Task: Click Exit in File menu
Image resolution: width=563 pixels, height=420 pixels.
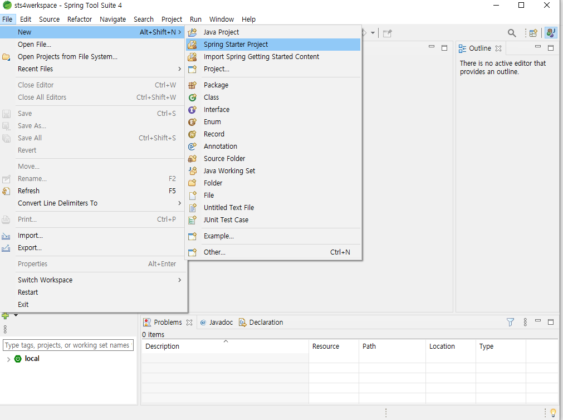Action: 92,305
